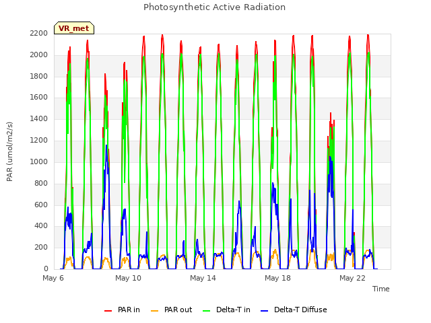Toggle the Delta-T in legend label
Viewport: 431px width, 323px height.
[x=233, y=310]
